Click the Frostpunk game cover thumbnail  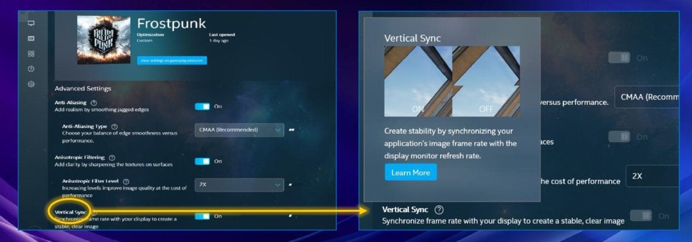click(x=104, y=40)
